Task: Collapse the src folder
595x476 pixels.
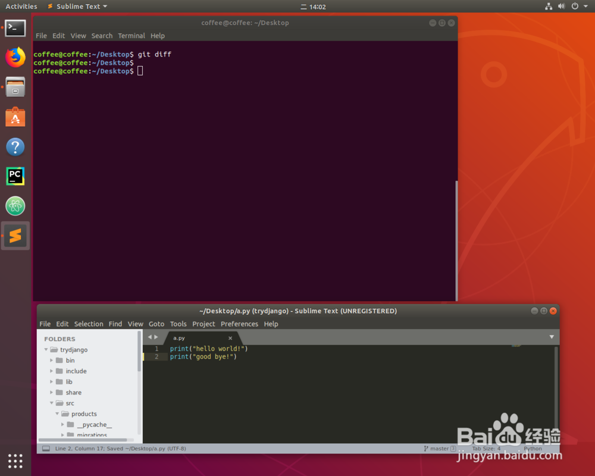Action: 51,403
